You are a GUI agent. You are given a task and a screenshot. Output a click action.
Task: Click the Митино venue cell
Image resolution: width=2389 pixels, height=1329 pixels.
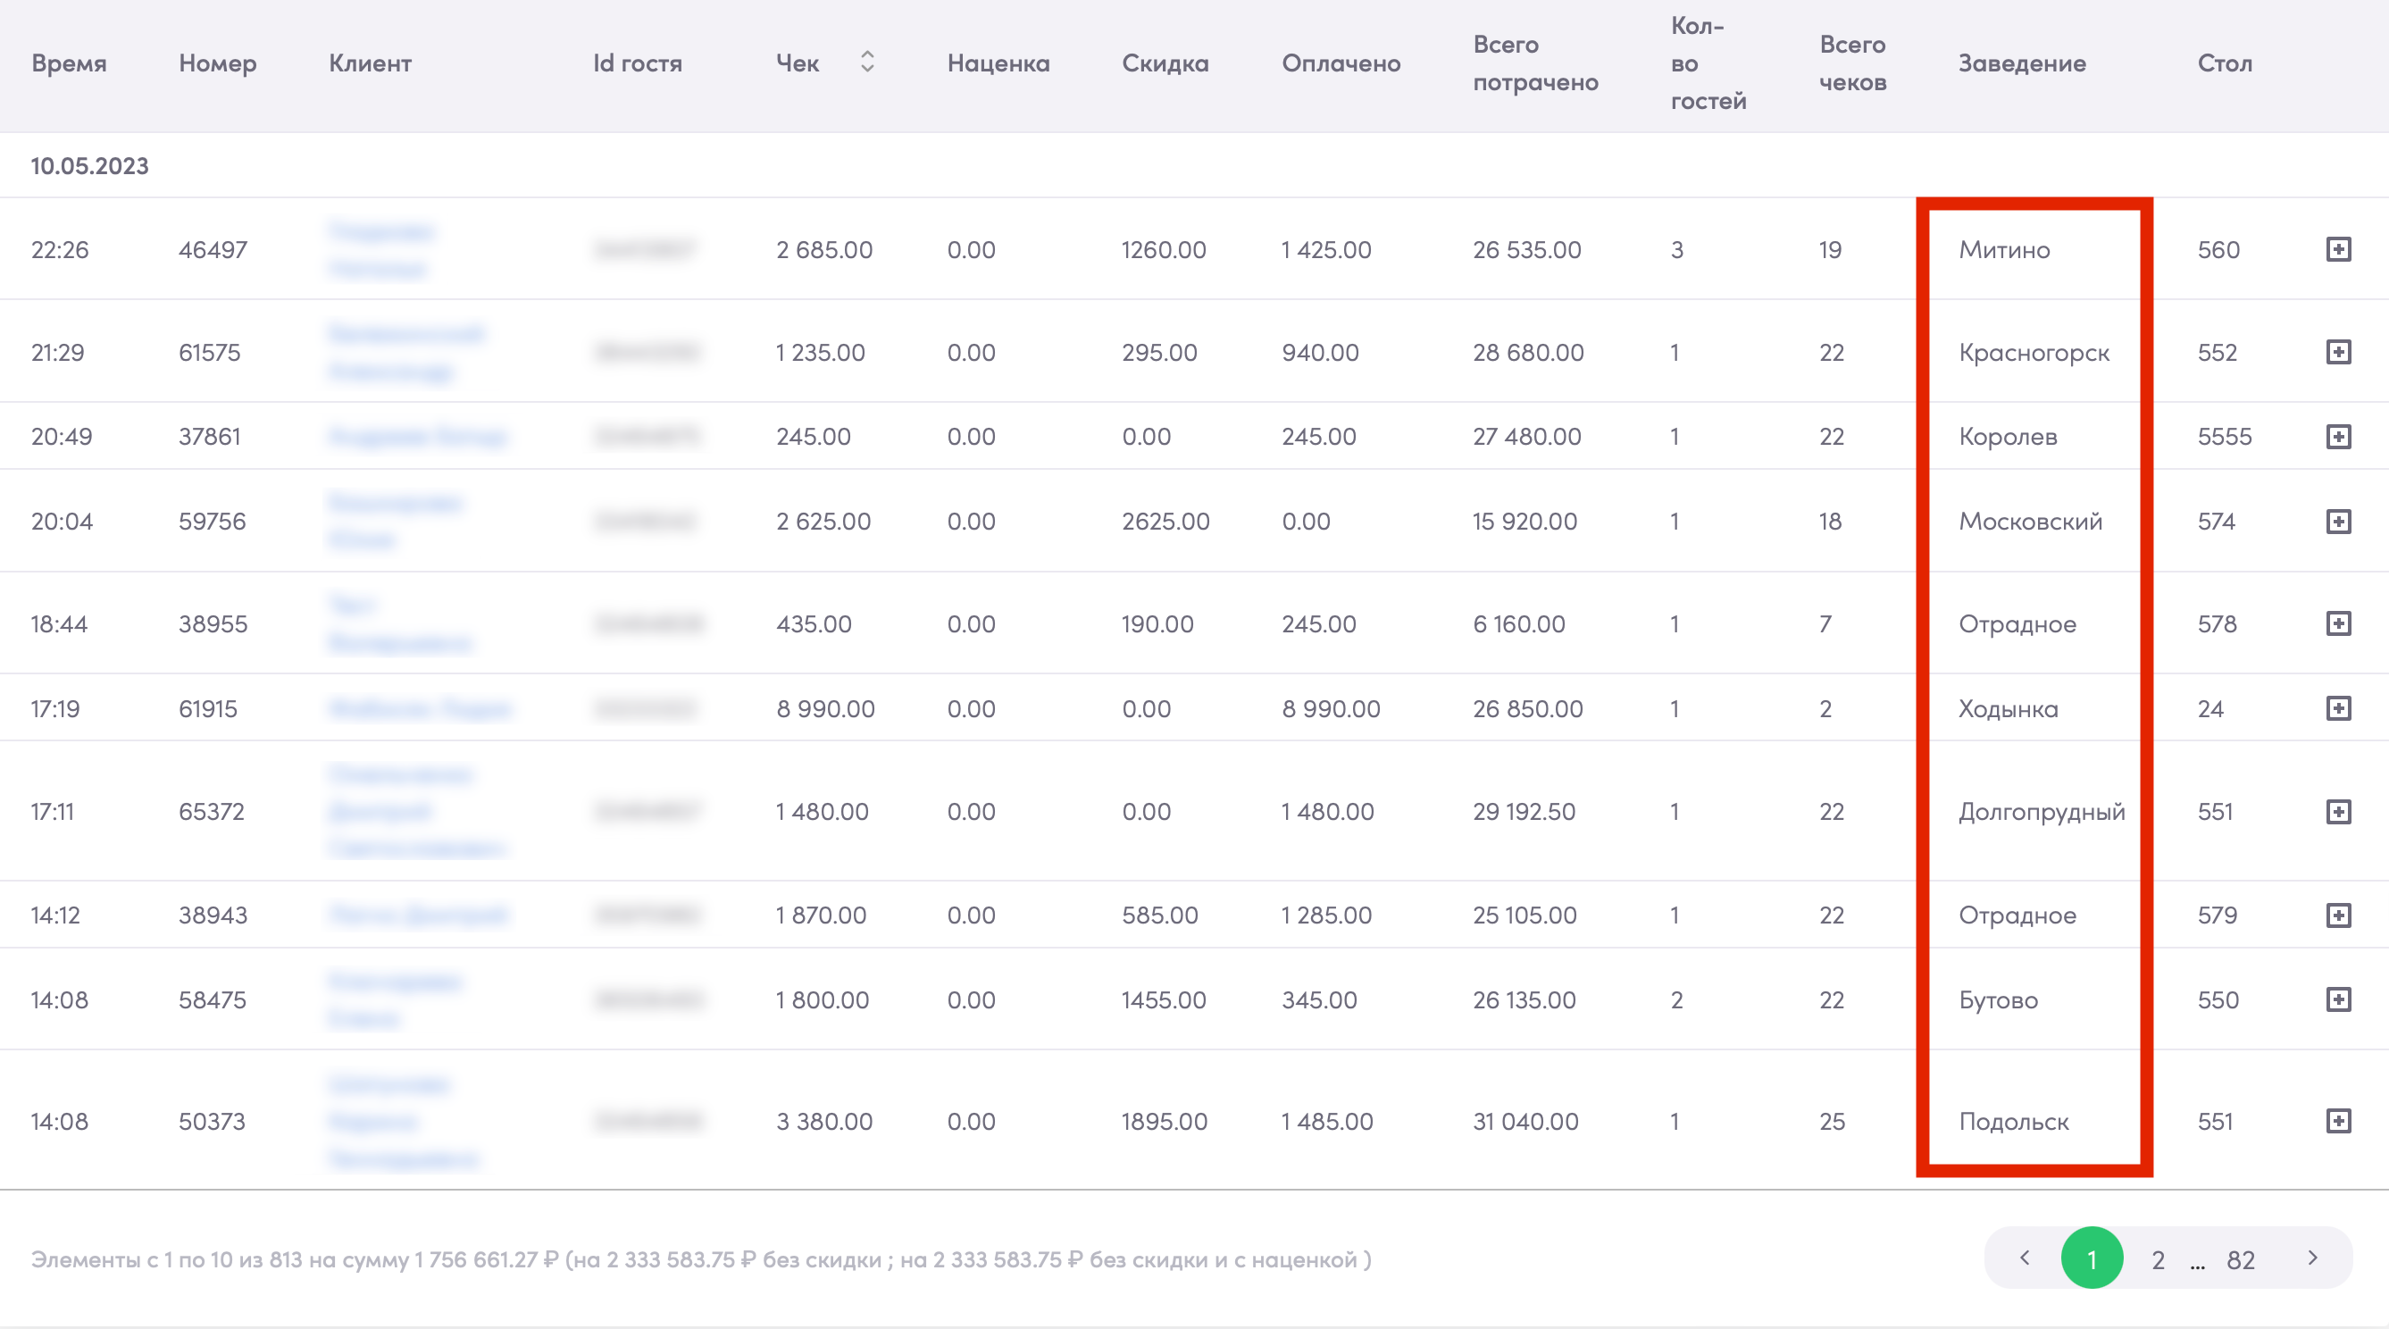[x=2004, y=249]
